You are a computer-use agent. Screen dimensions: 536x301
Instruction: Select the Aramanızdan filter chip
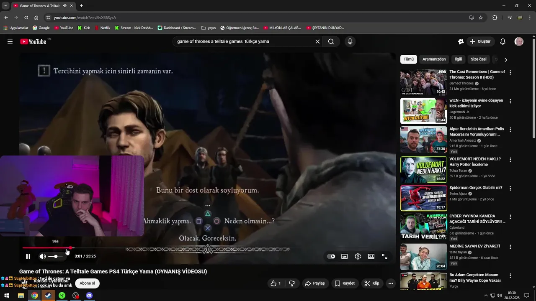pos(434,59)
